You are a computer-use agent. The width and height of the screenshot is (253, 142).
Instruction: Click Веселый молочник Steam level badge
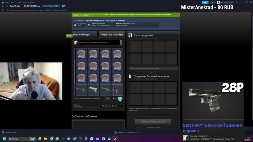[89, 25]
